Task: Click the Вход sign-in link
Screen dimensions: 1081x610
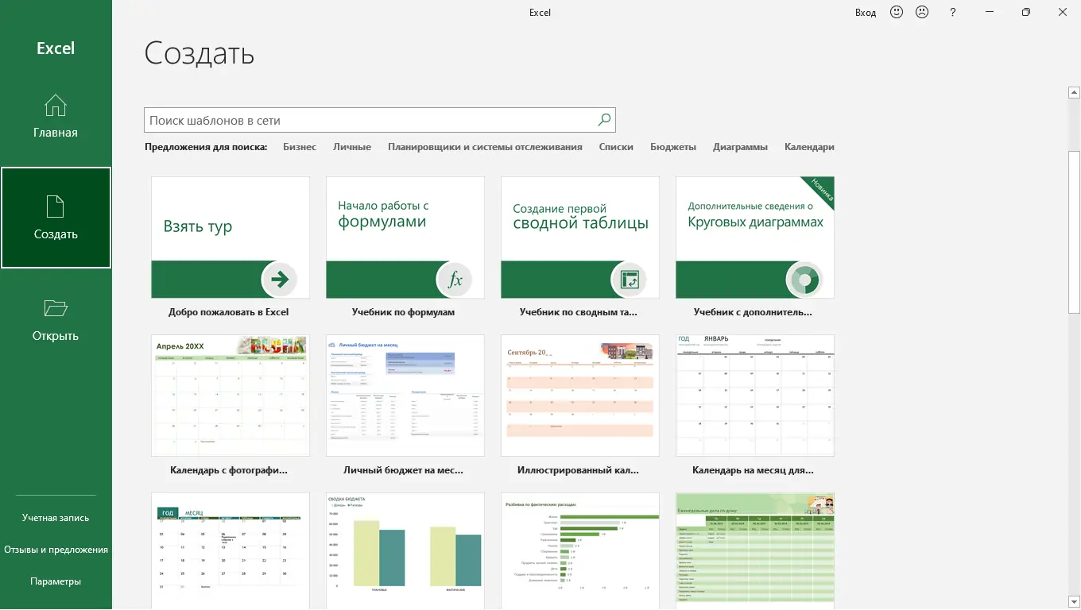Action: 866,13
